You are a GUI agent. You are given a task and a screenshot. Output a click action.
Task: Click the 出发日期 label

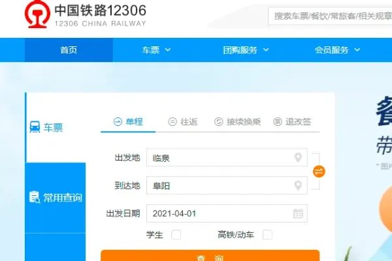[123, 213]
